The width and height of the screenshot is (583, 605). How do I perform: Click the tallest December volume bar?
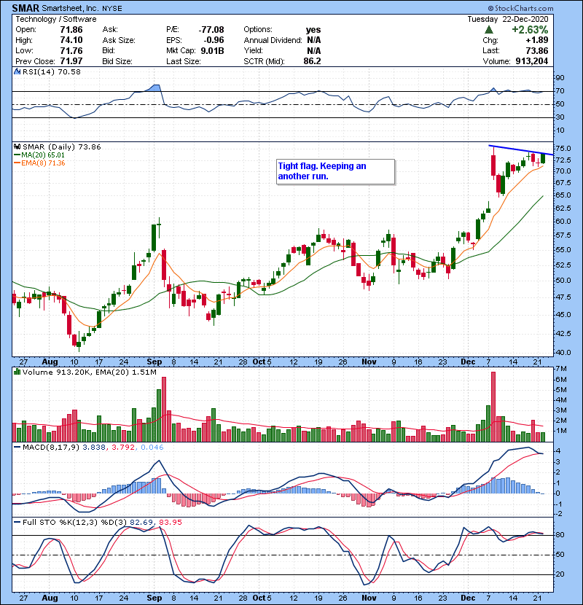[493, 407]
